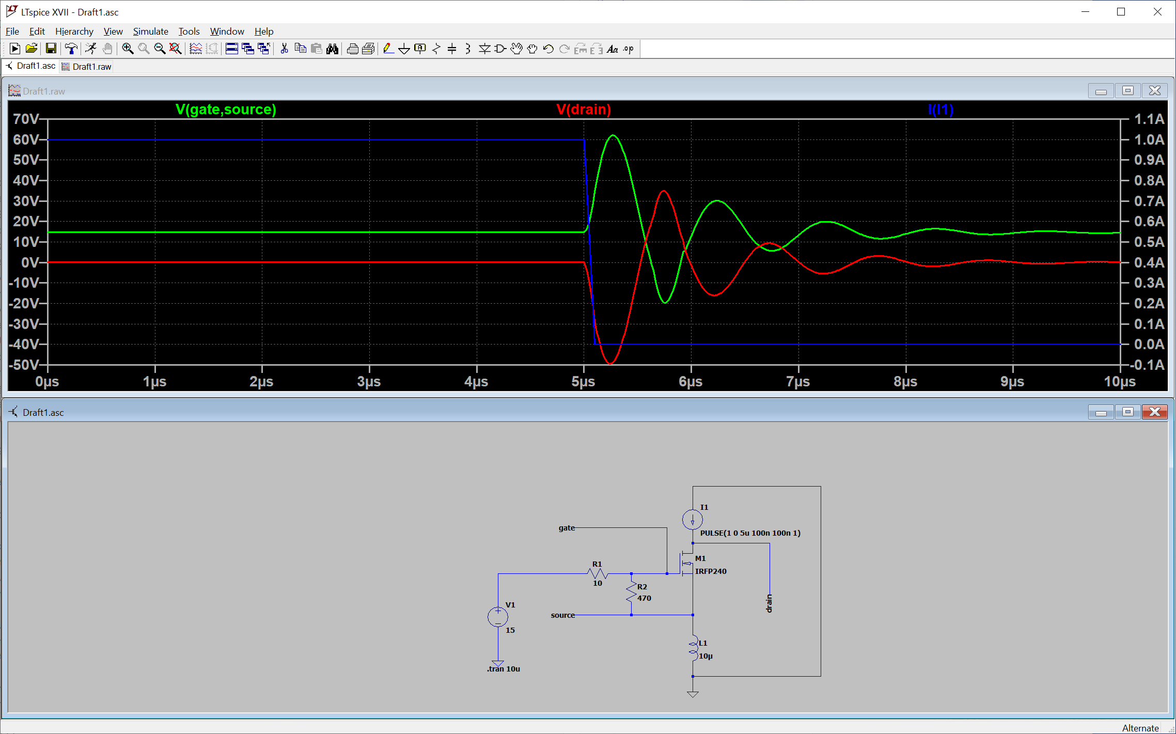Screen dimensions: 1176x734
Task: Open the Hierarchy menu
Action: [x=74, y=32]
